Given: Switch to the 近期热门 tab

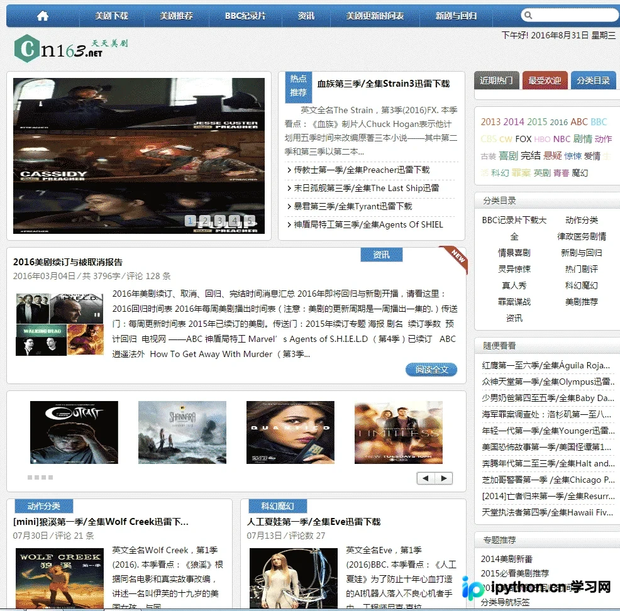Looking at the screenshot, I should click(496, 80).
